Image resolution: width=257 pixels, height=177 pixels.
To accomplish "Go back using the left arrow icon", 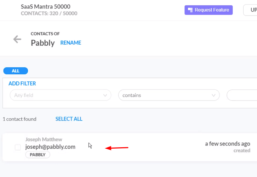I will pos(17,39).
